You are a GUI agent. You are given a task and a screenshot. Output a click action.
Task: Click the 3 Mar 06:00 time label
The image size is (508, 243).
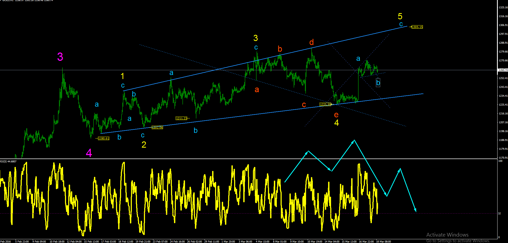(x=245, y=242)
